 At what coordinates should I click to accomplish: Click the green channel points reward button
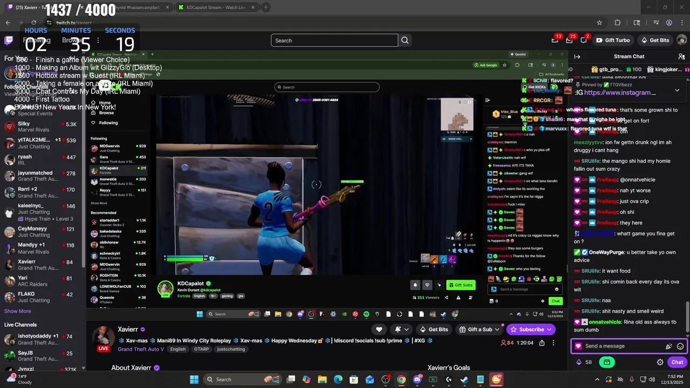pyautogui.click(x=607, y=362)
